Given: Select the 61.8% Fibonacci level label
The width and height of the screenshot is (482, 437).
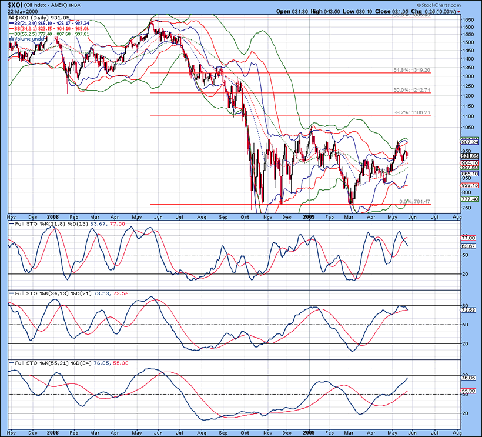Looking at the screenshot, I should click(411, 70).
